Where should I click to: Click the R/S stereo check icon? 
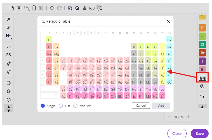[92, 8]
